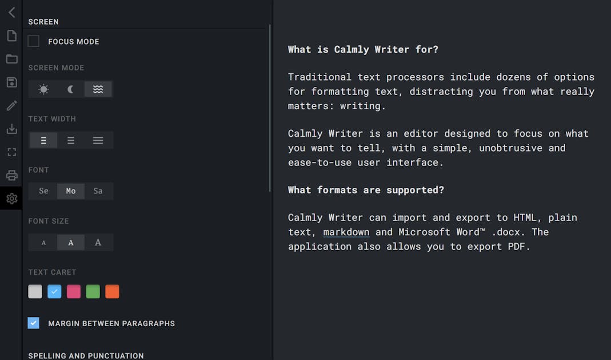
Task: Enter full screen with the brackets icon
Action: [x=11, y=152]
